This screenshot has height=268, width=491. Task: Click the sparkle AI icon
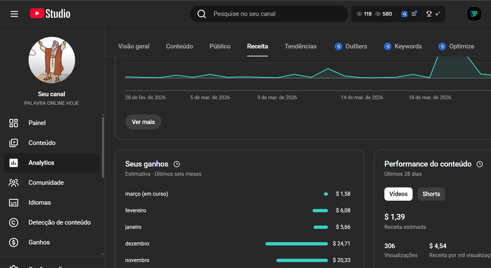tap(438, 14)
